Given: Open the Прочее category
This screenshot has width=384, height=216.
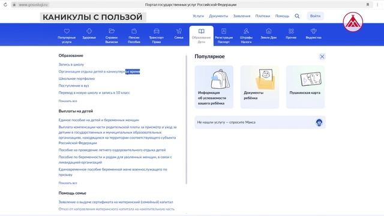Looking at the screenshot, I should (291, 34).
